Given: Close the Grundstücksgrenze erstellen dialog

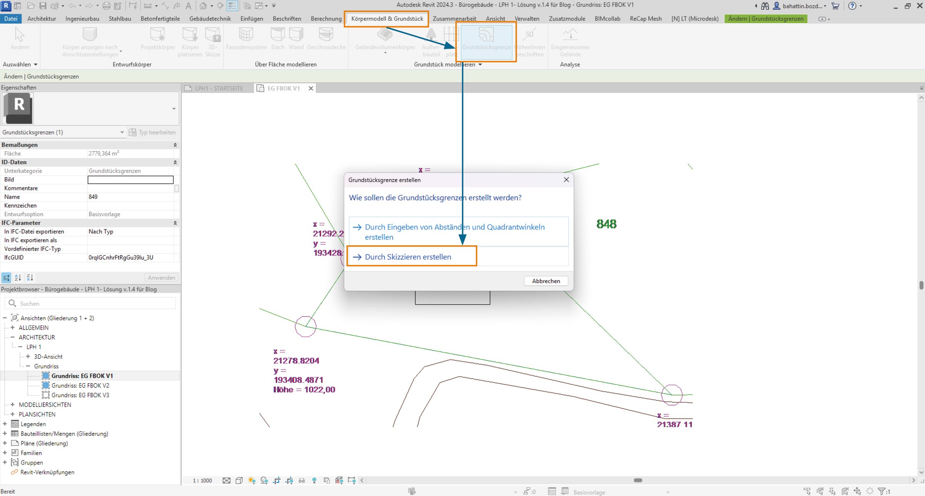Looking at the screenshot, I should click(x=566, y=179).
